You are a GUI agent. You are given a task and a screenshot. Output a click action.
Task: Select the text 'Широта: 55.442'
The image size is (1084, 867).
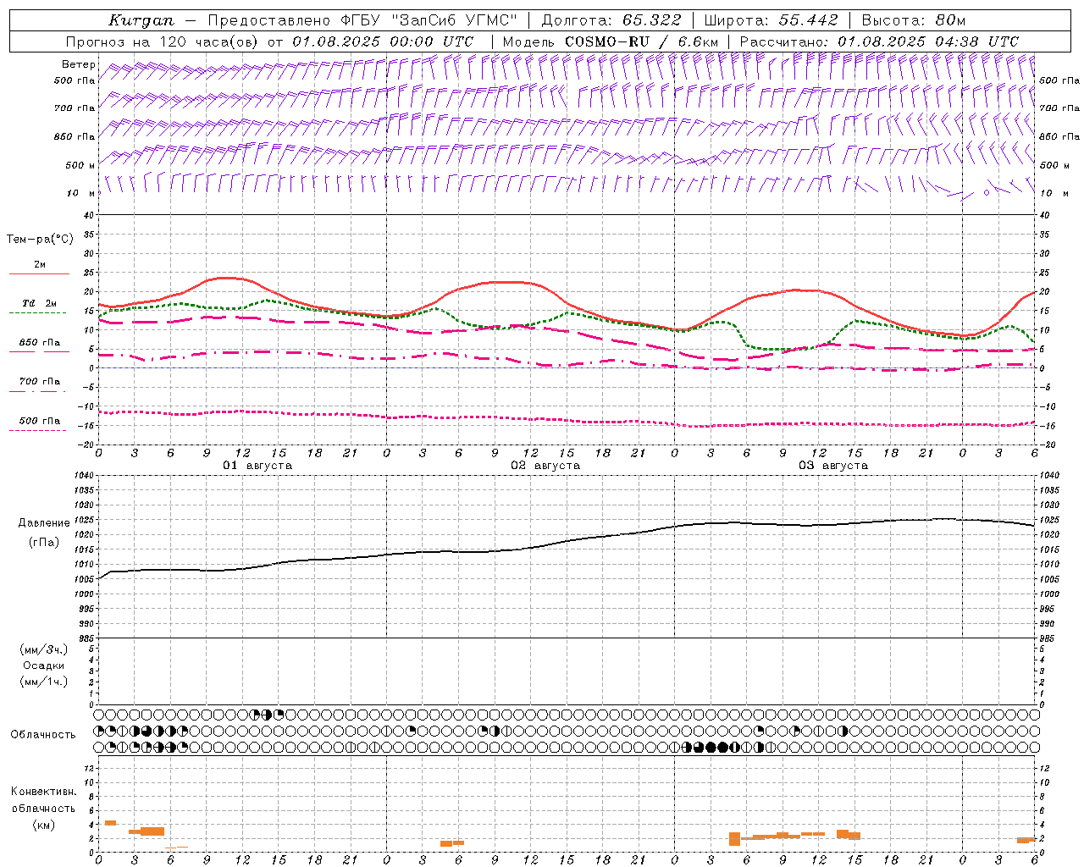pos(771,20)
